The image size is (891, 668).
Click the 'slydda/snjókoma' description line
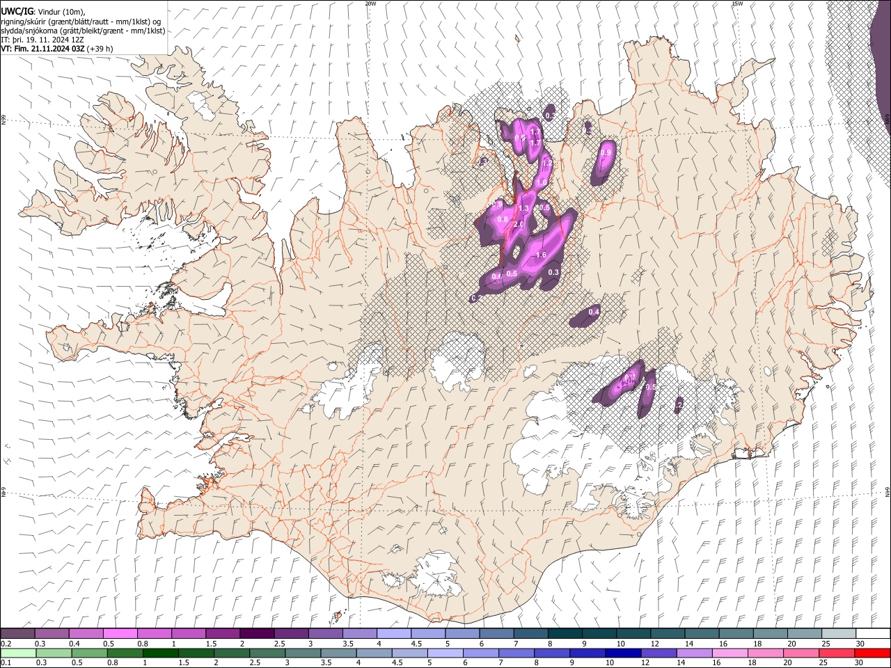[x=83, y=31]
